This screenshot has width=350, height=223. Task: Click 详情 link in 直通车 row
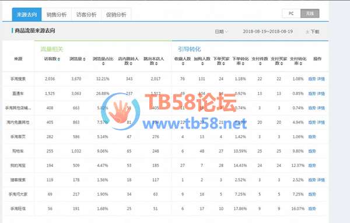pyautogui.click(x=321, y=94)
